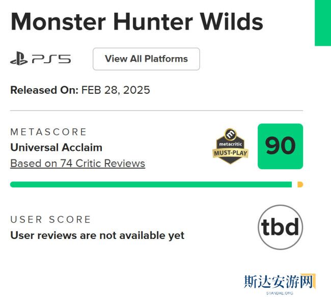Click the PlayStation logo symbol
This screenshot has width=331, height=297.
(19, 59)
